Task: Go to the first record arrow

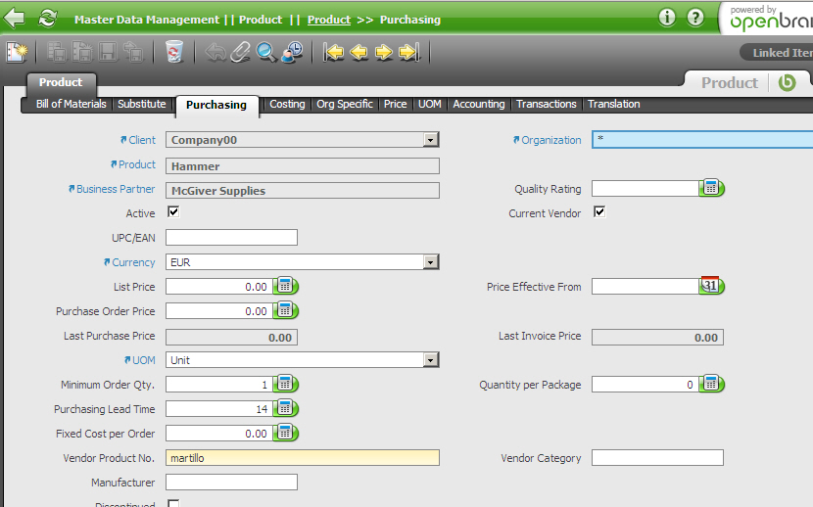Action: (334, 53)
